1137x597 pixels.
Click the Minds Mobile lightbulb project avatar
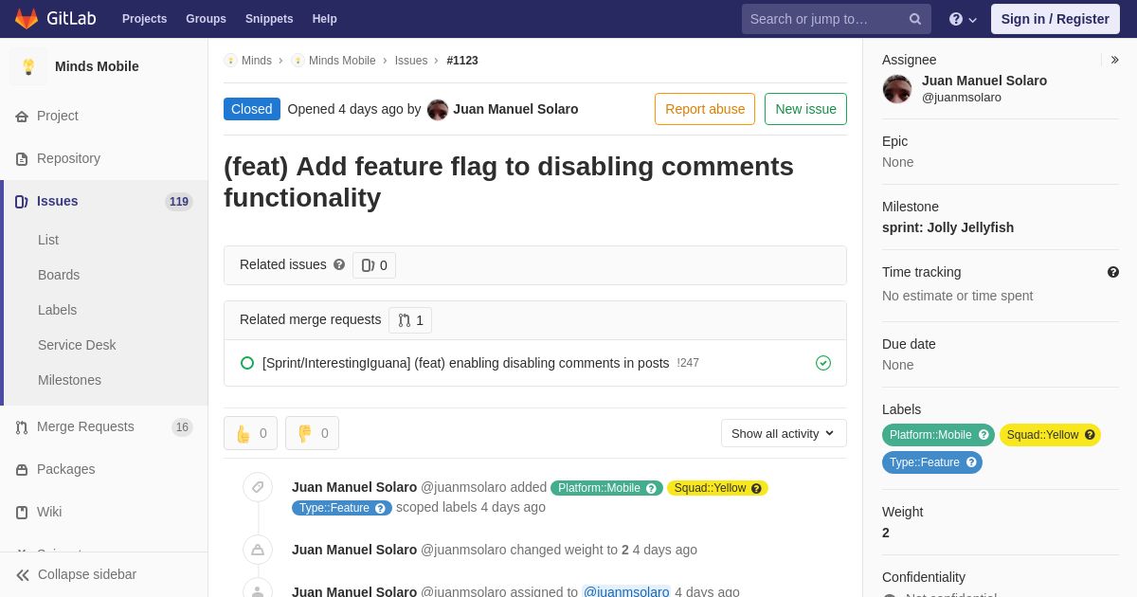click(x=28, y=66)
